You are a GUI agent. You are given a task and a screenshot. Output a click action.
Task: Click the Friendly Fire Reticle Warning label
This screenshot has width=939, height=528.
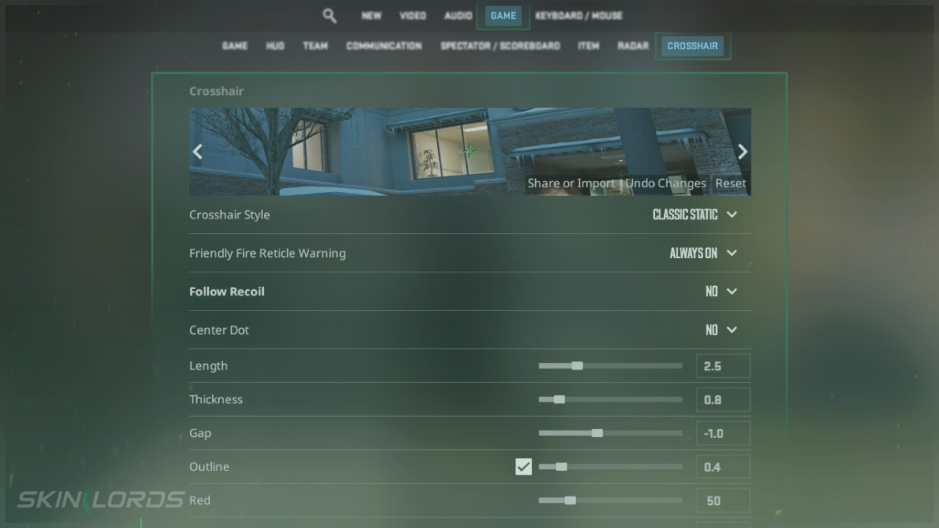click(267, 253)
